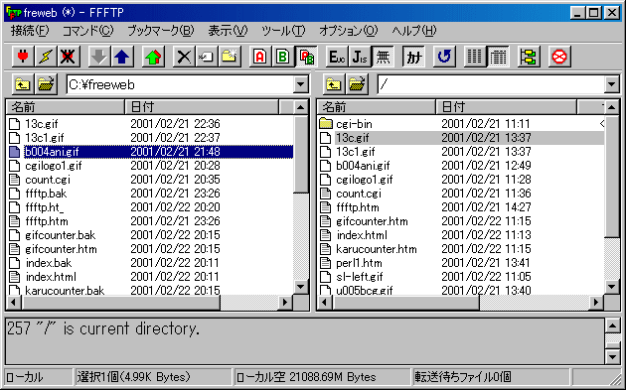This screenshot has height=390, width=626.
Task: Select local file b004ani.gif
Action: pyautogui.click(x=52, y=152)
